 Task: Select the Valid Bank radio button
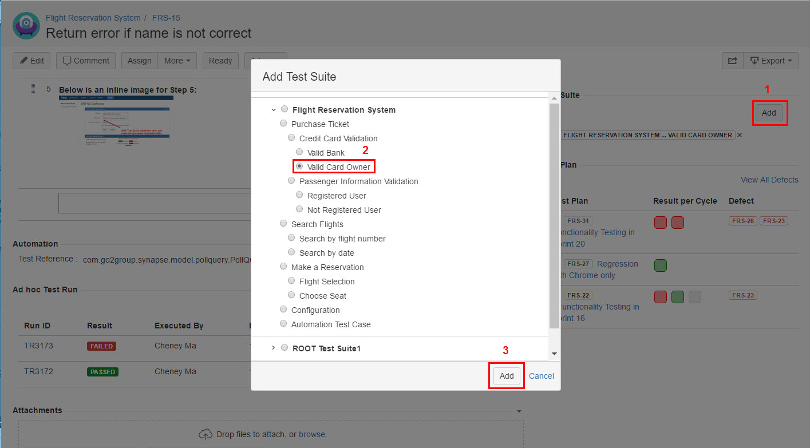tap(299, 152)
